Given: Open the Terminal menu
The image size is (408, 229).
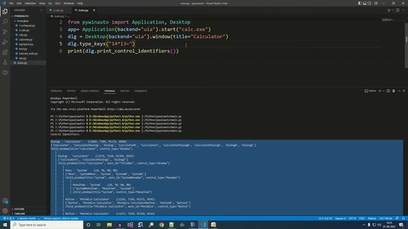Looking at the screenshot, I should (69, 3).
